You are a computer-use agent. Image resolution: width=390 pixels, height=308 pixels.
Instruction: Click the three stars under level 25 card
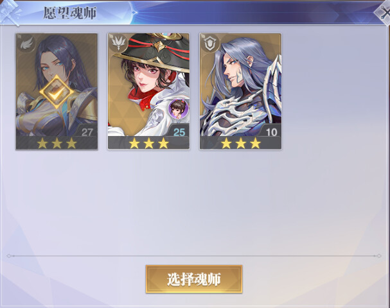pyautogui.click(x=148, y=143)
